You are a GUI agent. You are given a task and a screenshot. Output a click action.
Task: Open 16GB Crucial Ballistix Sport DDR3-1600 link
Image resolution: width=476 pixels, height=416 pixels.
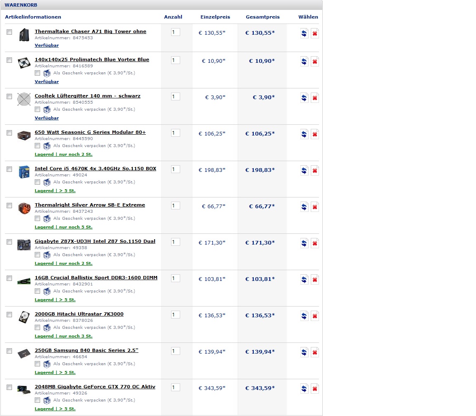click(96, 278)
